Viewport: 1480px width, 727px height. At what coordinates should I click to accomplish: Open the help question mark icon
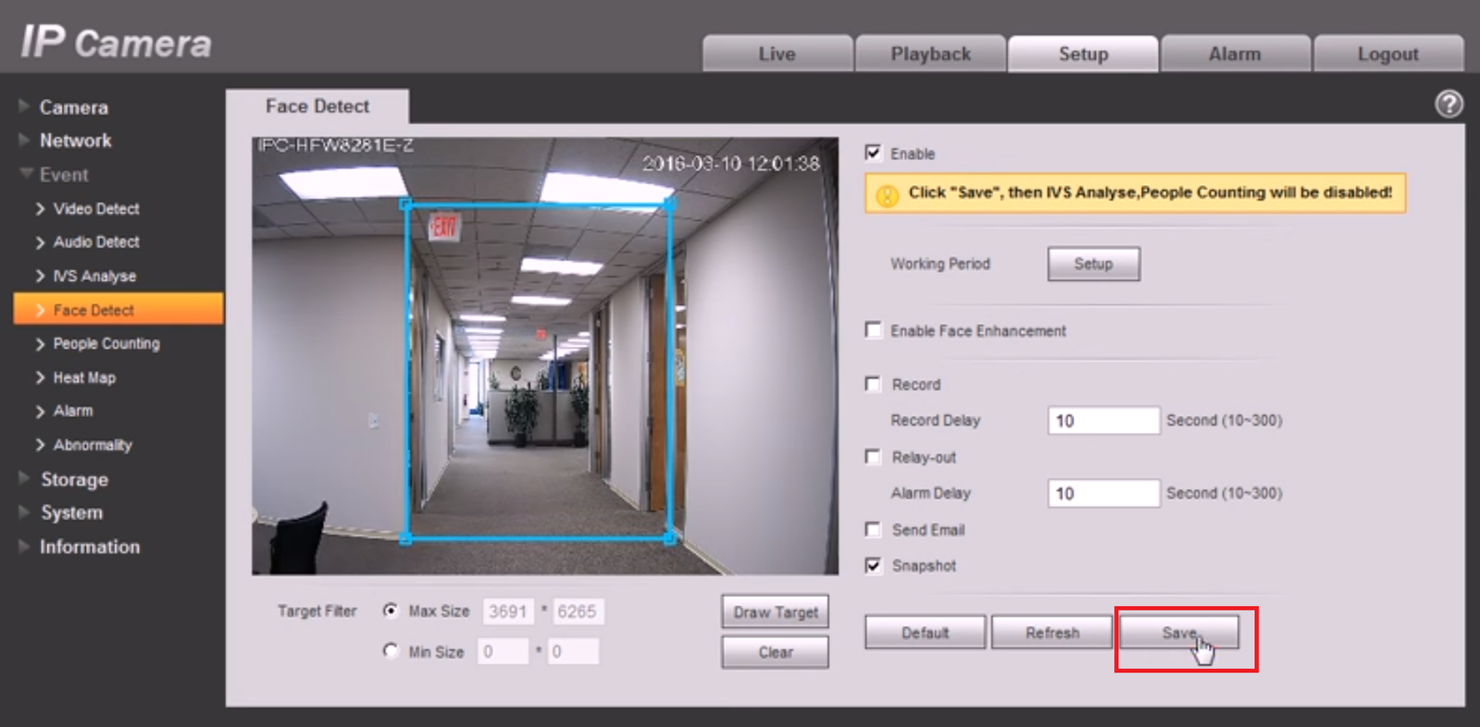coord(1449,104)
